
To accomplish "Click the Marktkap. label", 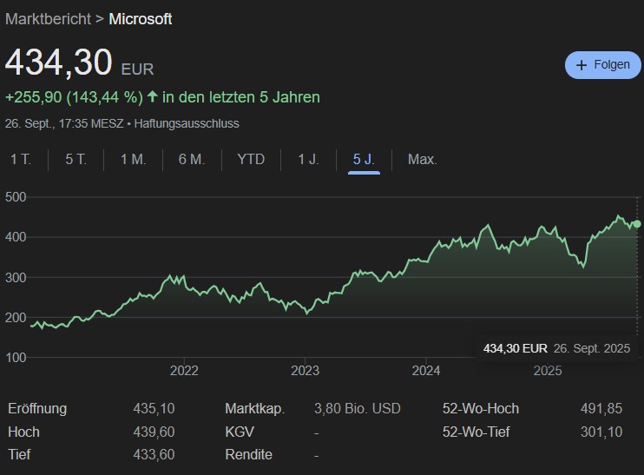I will coord(254,408).
